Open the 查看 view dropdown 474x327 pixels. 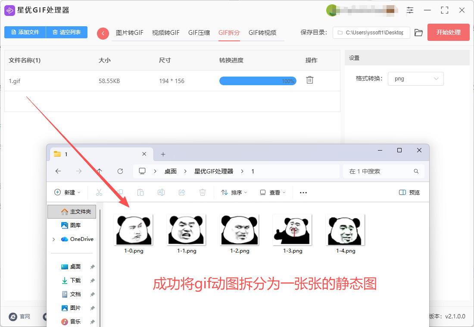273,192
